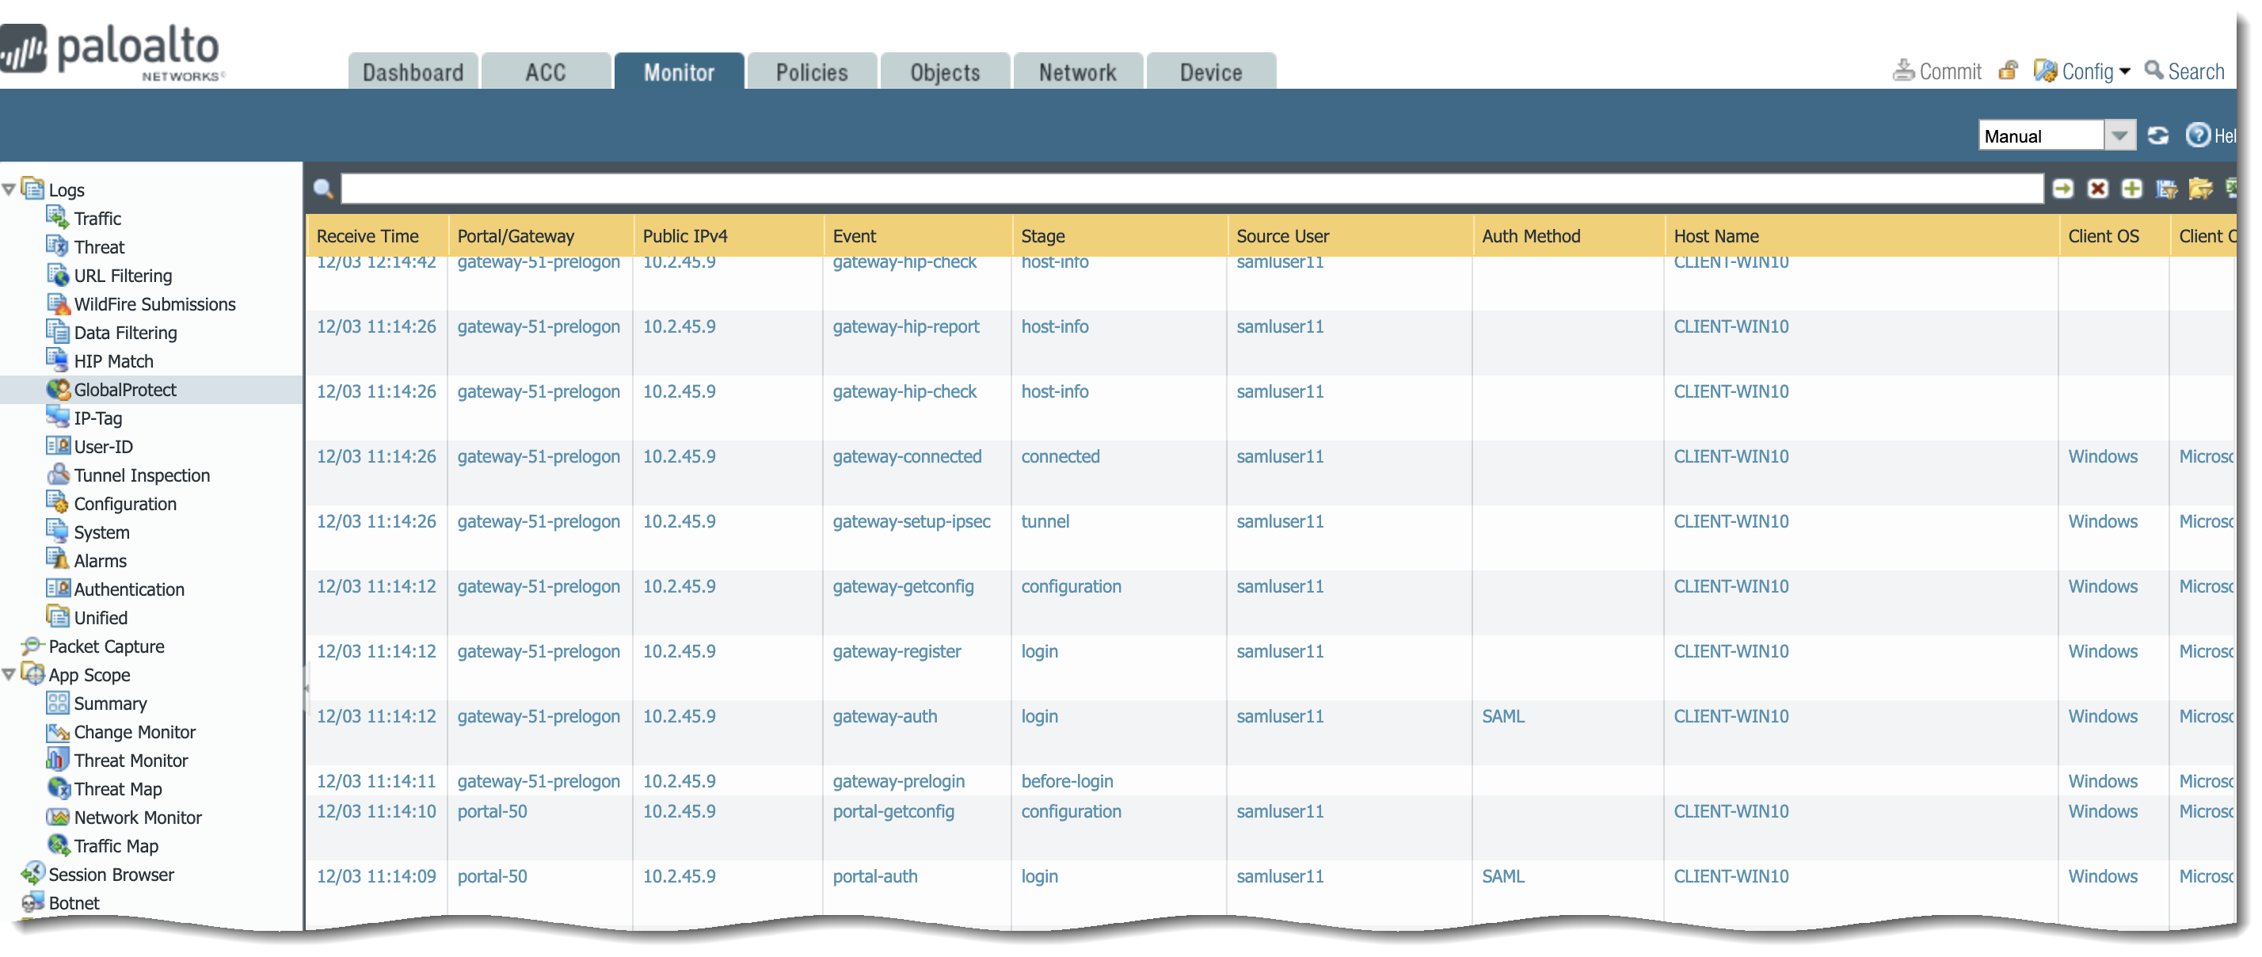
Task: Collapse the Logs tree node
Action: click(x=10, y=189)
